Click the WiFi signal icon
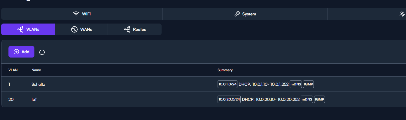This screenshot has width=406, height=120. (x=76, y=14)
